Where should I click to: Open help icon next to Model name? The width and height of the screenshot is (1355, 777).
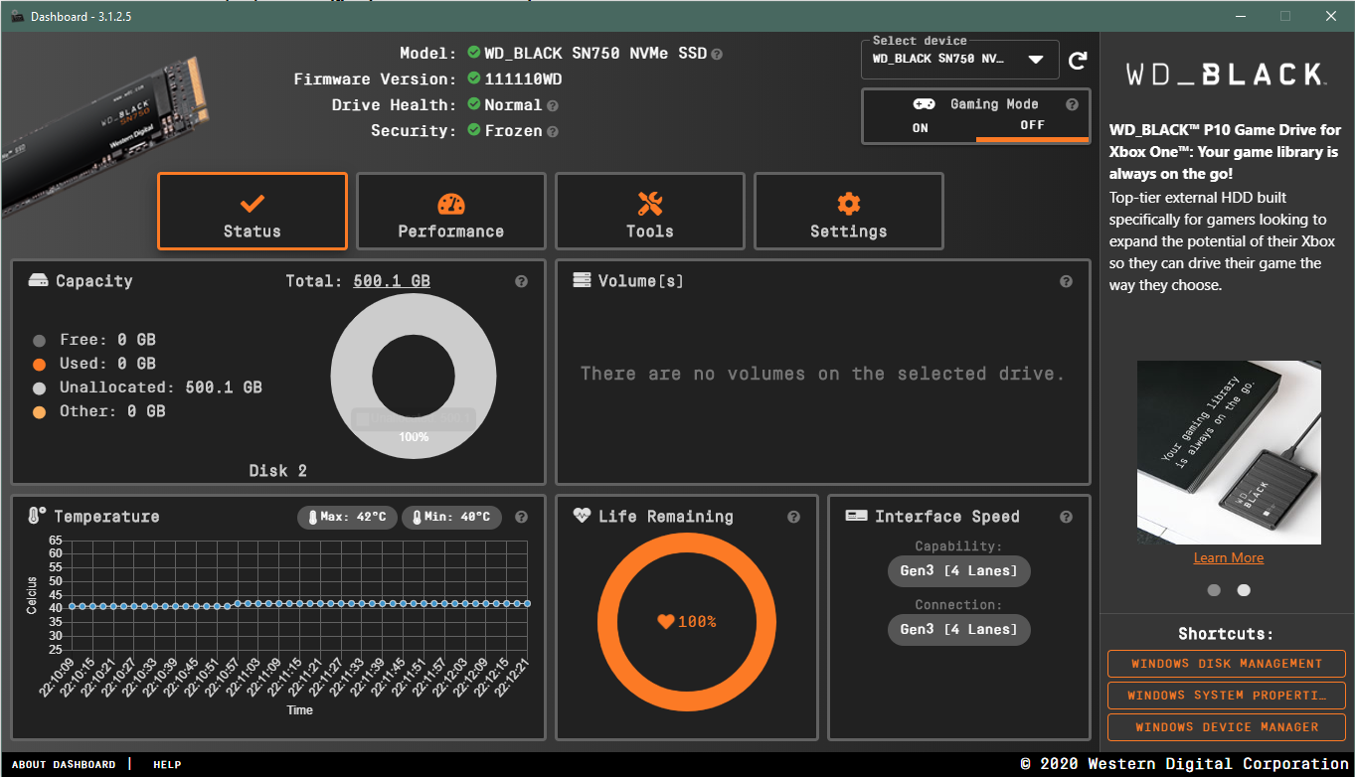(x=717, y=54)
